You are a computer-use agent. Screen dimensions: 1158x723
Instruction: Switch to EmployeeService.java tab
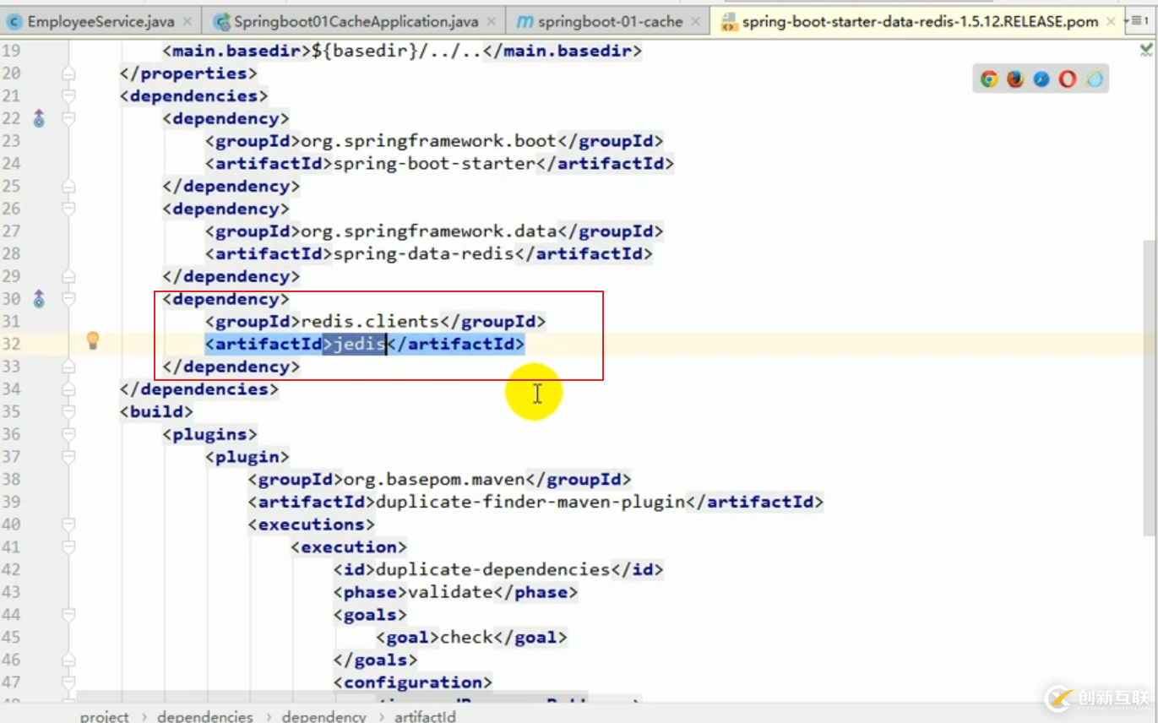(101, 21)
